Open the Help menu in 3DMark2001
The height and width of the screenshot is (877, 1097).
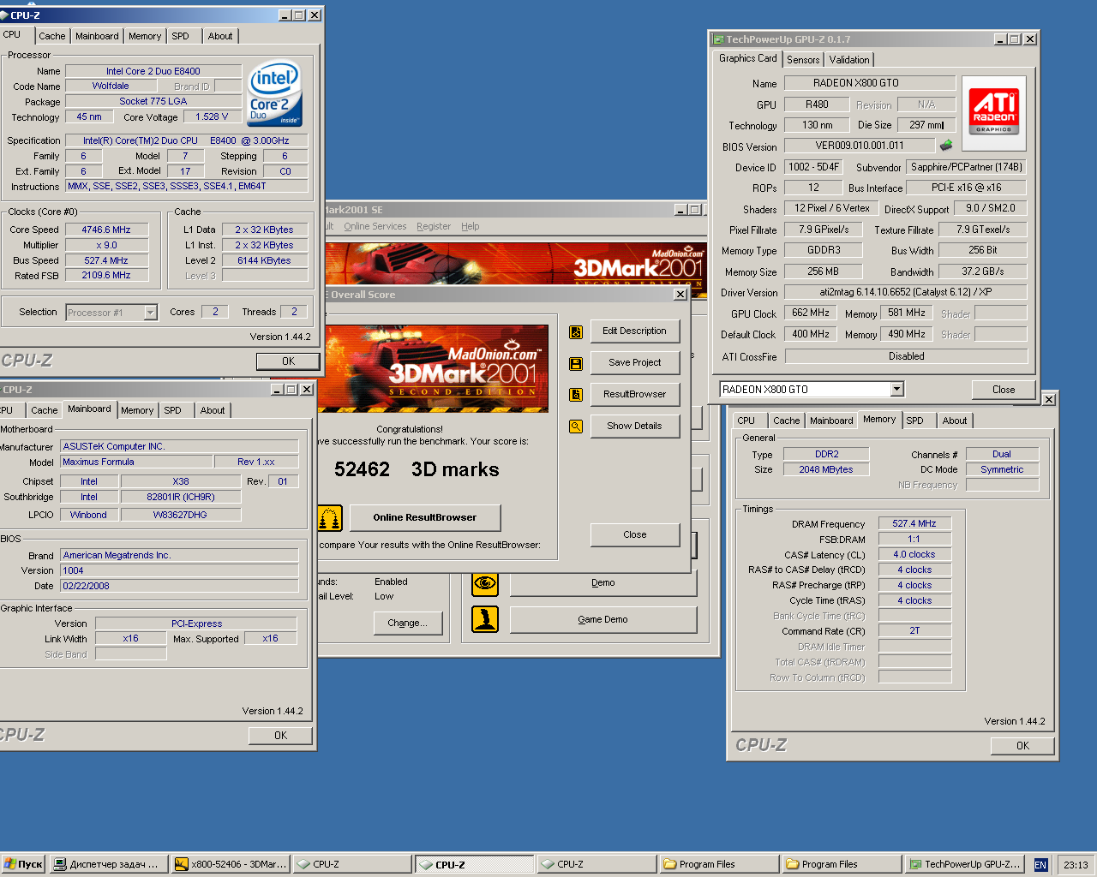pos(471,226)
